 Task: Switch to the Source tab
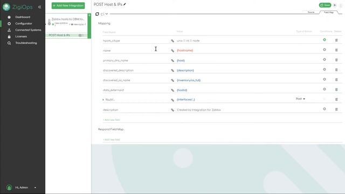311,12
